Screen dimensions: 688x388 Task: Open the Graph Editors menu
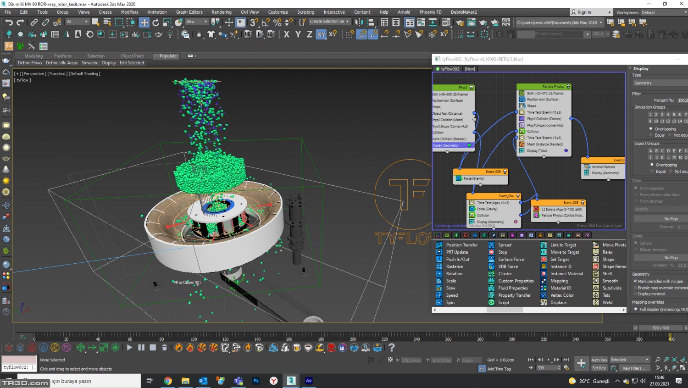click(x=189, y=12)
